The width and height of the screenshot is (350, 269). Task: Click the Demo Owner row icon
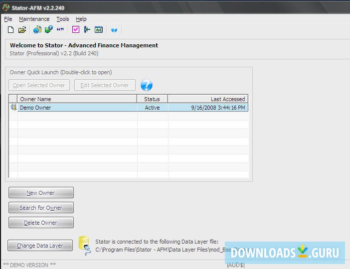pyautogui.click(x=13, y=107)
